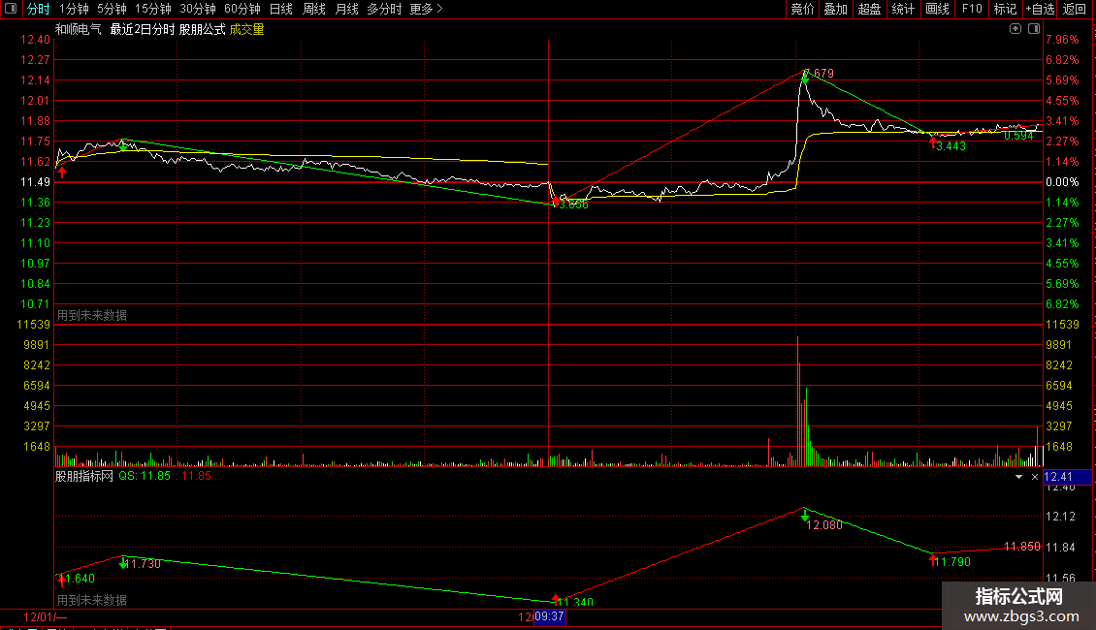
Task: Activate the 画线 drawing tool
Action: point(937,9)
